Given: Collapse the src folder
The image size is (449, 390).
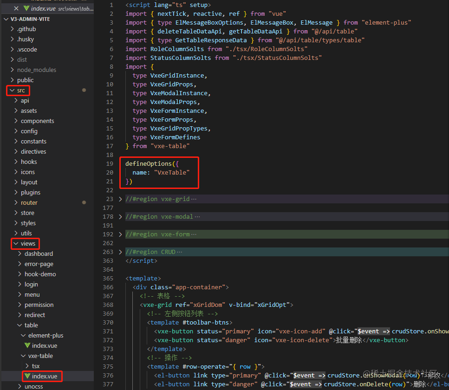Looking at the screenshot, I should point(18,91).
